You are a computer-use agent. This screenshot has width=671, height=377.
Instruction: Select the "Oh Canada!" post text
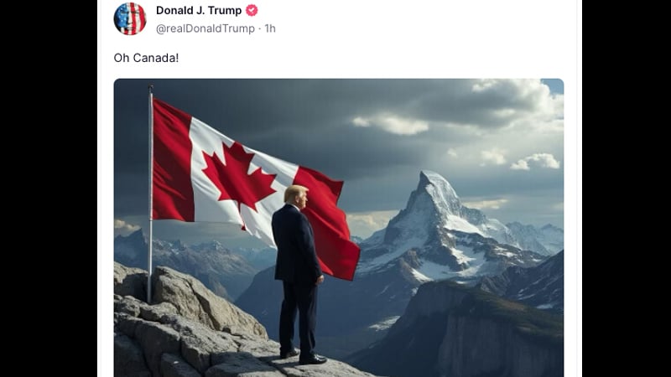pyautogui.click(x=146, y=58)
